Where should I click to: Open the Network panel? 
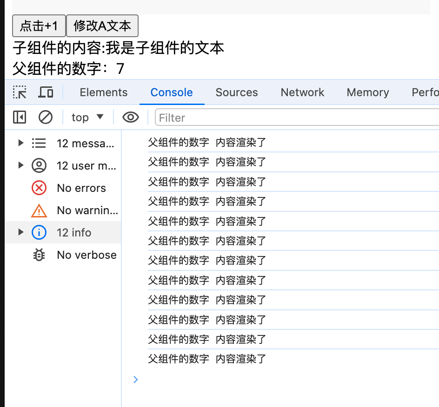point(302,92)
